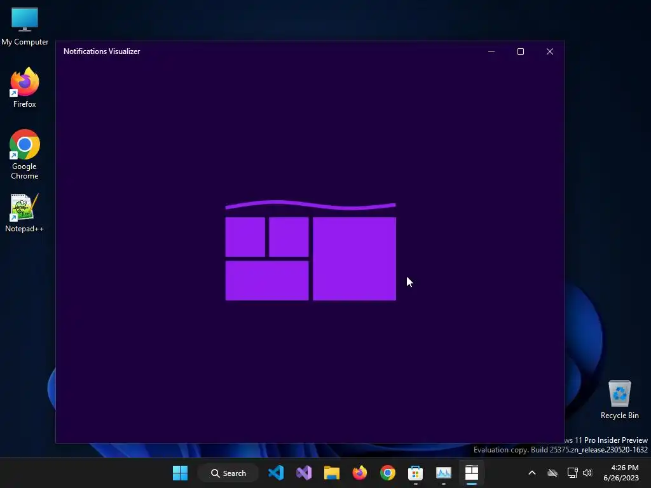Select the Recycle Bin desktop icon
The width and height of the screenshot is (651, 488).
619,400
